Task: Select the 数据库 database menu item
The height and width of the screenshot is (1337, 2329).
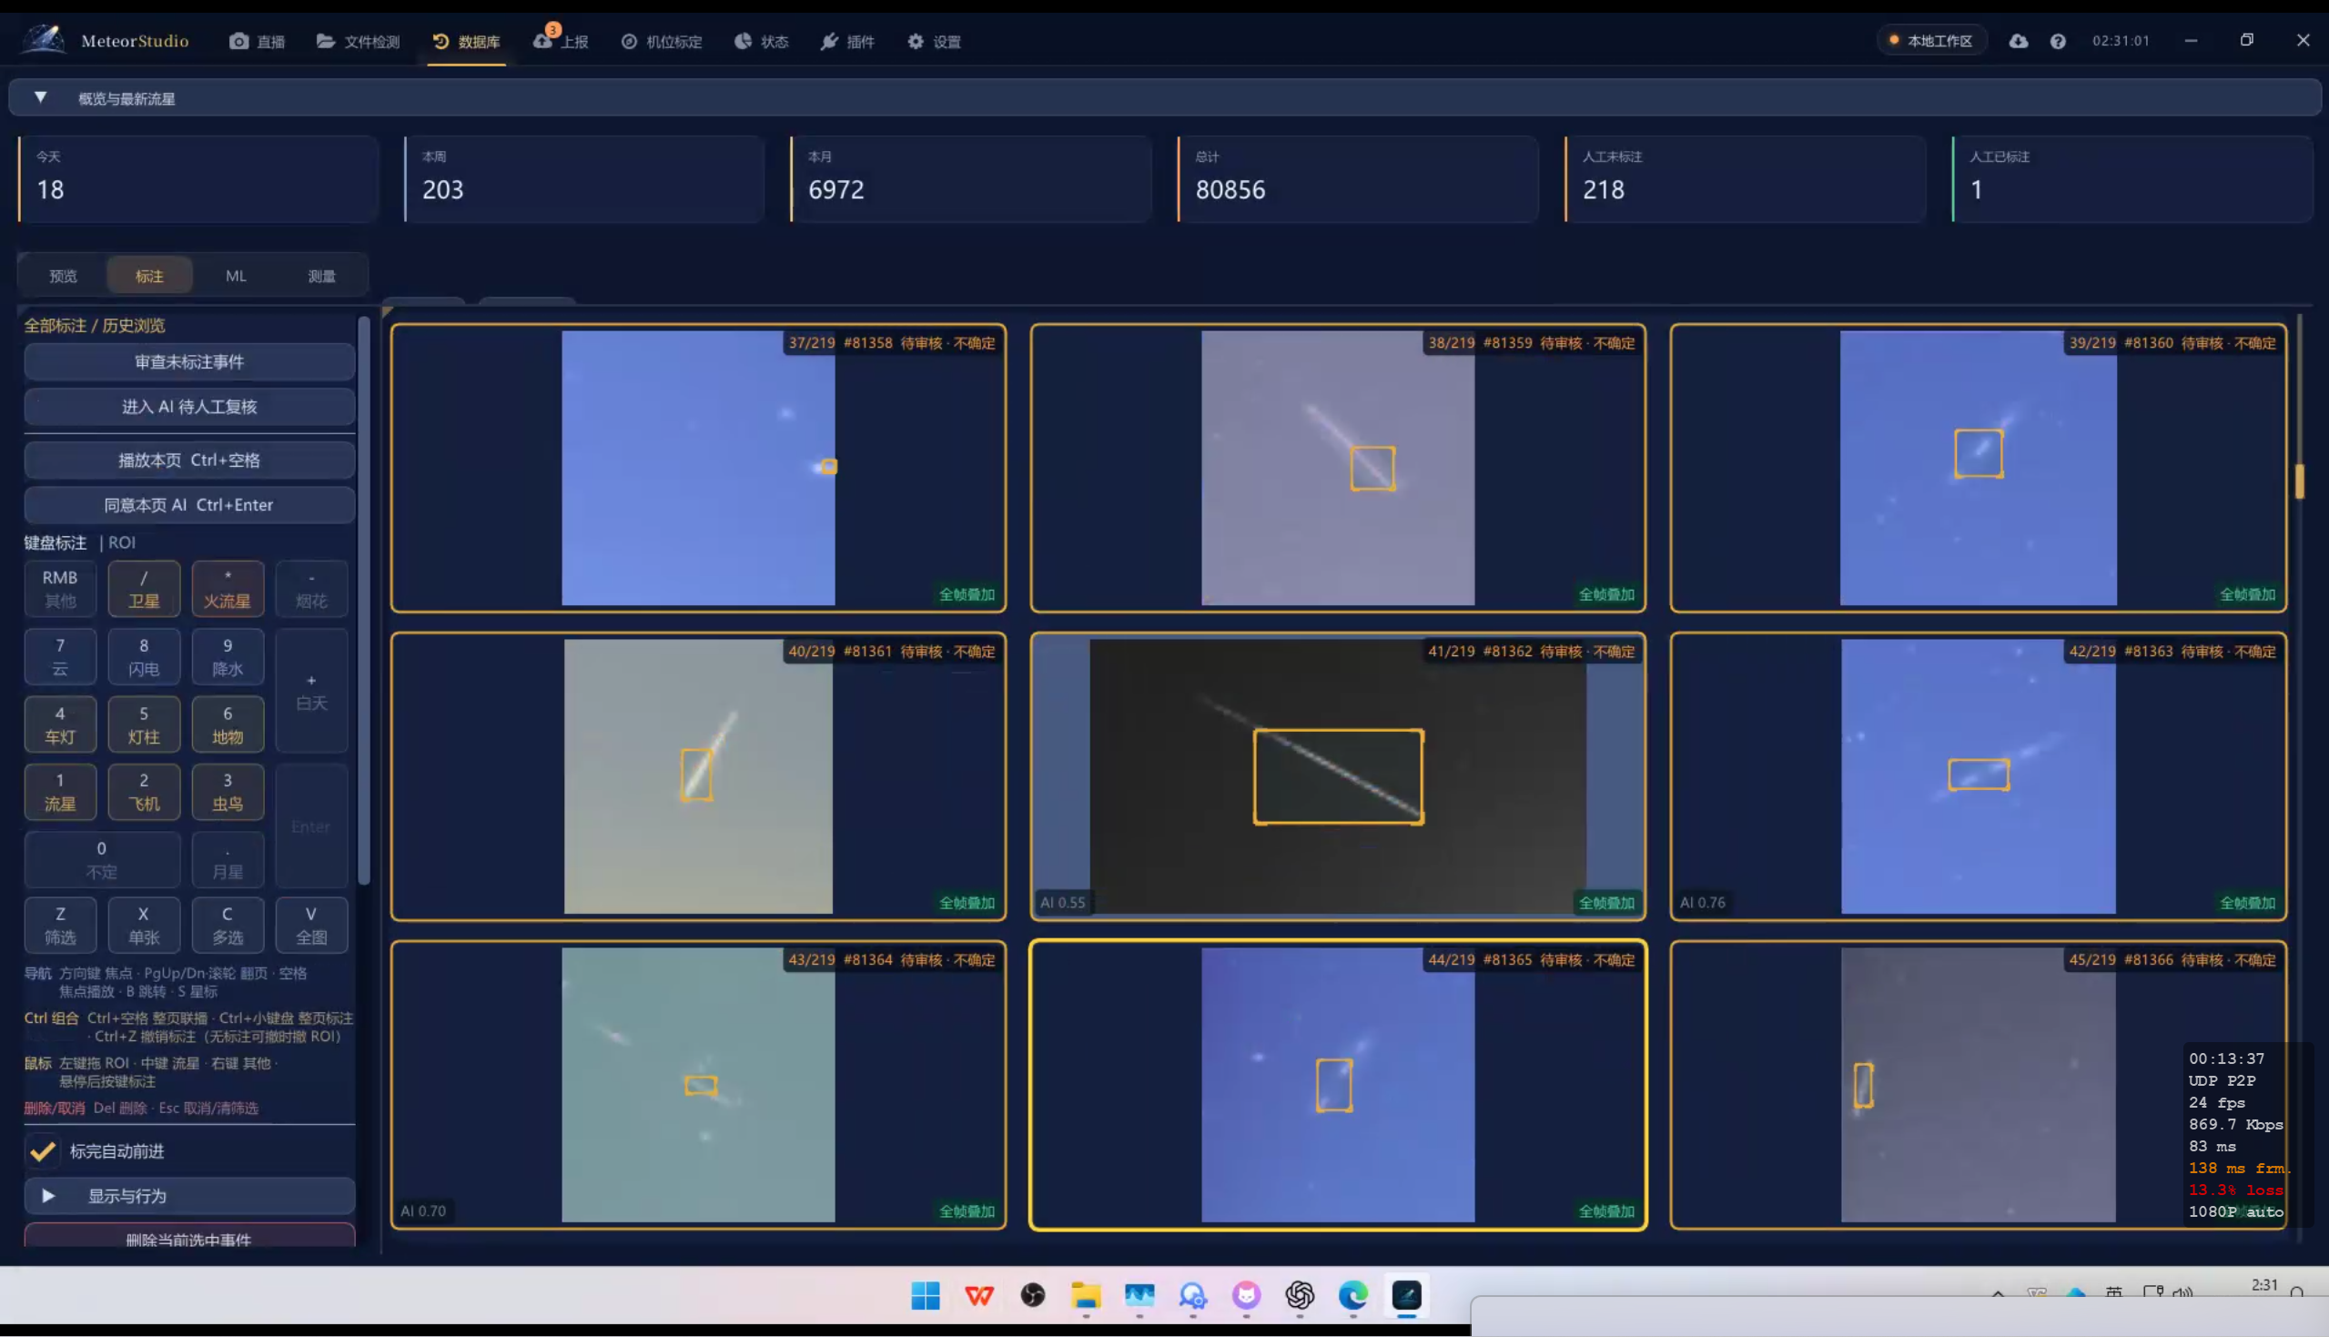Action: (466, 41)
